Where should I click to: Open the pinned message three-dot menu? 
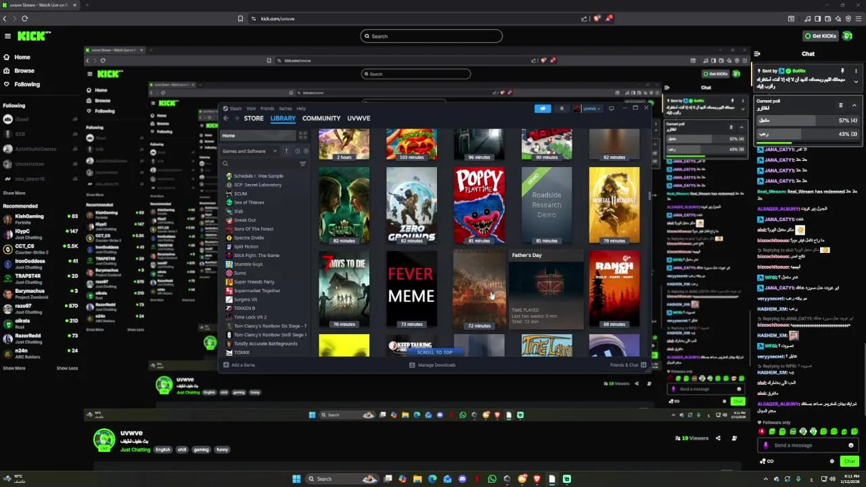856,70
